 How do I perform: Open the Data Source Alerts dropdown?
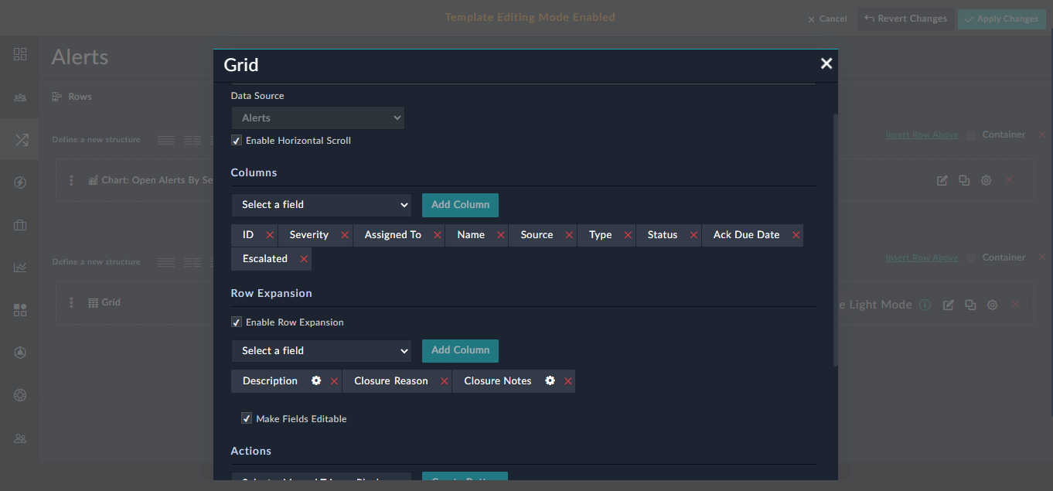pos(318,118)
